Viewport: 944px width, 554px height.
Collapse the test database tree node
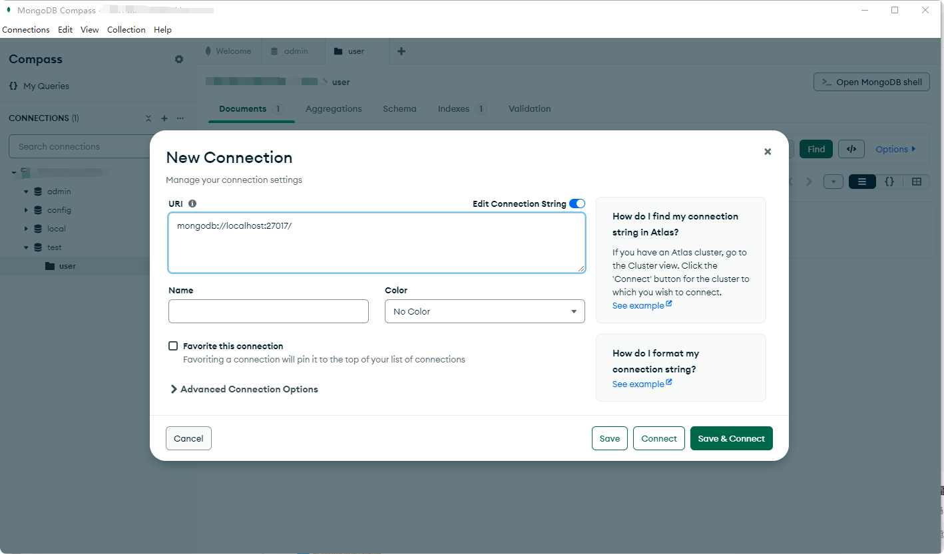click(26, 247)
